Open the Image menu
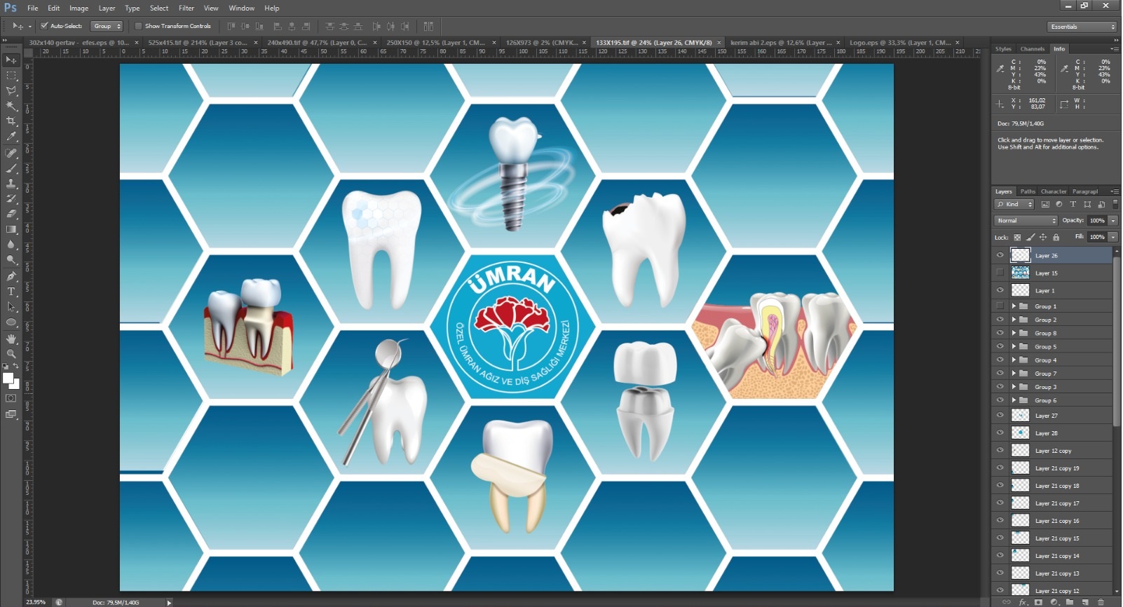1123x607 pixels. pyautogui.click(x=79, y=8)
